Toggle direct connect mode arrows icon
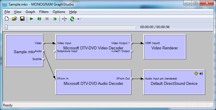Viewport: 216px width, 110px height. (64, 19)
